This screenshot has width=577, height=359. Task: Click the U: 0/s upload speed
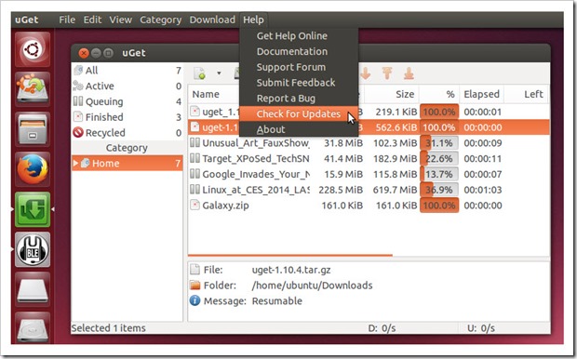481,327
